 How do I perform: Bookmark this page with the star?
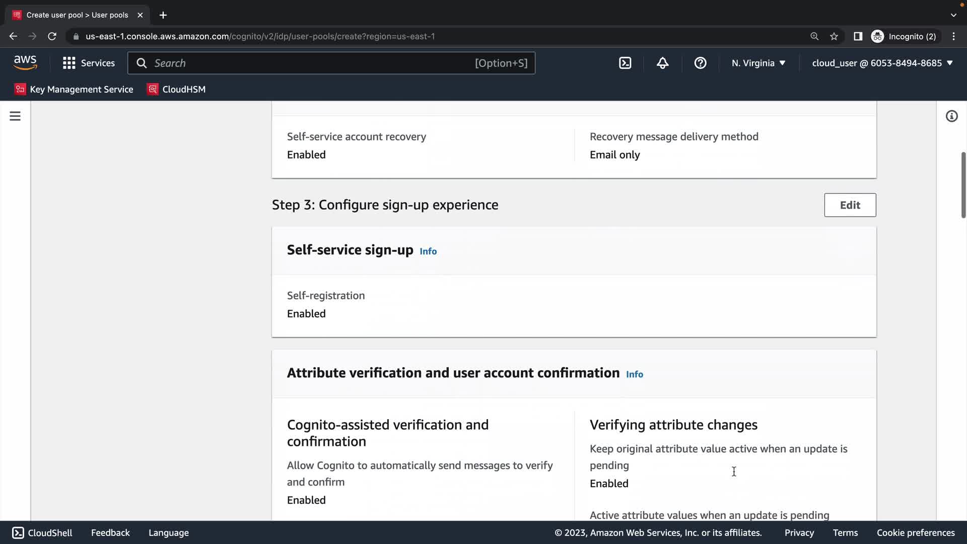pos(834,36)
